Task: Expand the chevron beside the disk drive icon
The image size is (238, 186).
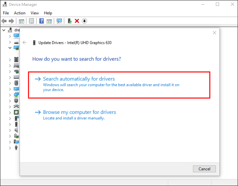Action: (x=10, y=42)
